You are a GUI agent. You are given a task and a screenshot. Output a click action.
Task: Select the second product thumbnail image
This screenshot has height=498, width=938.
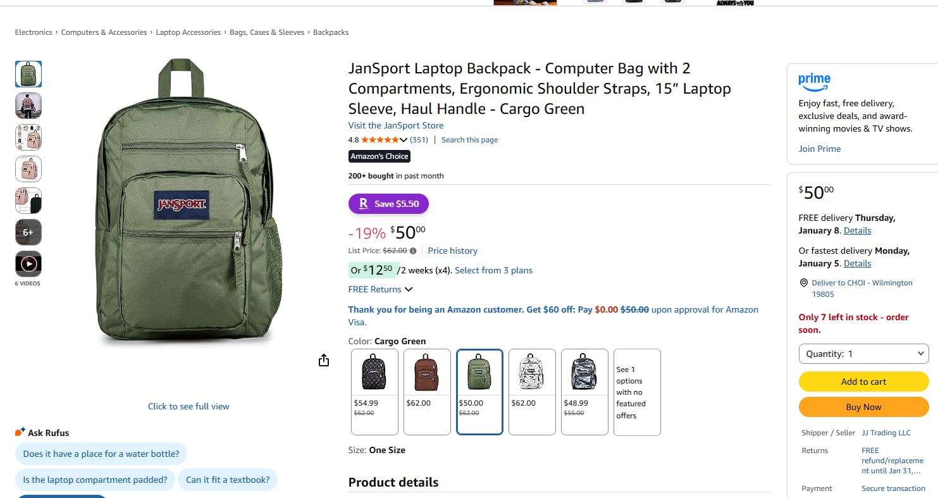point(28,106)
